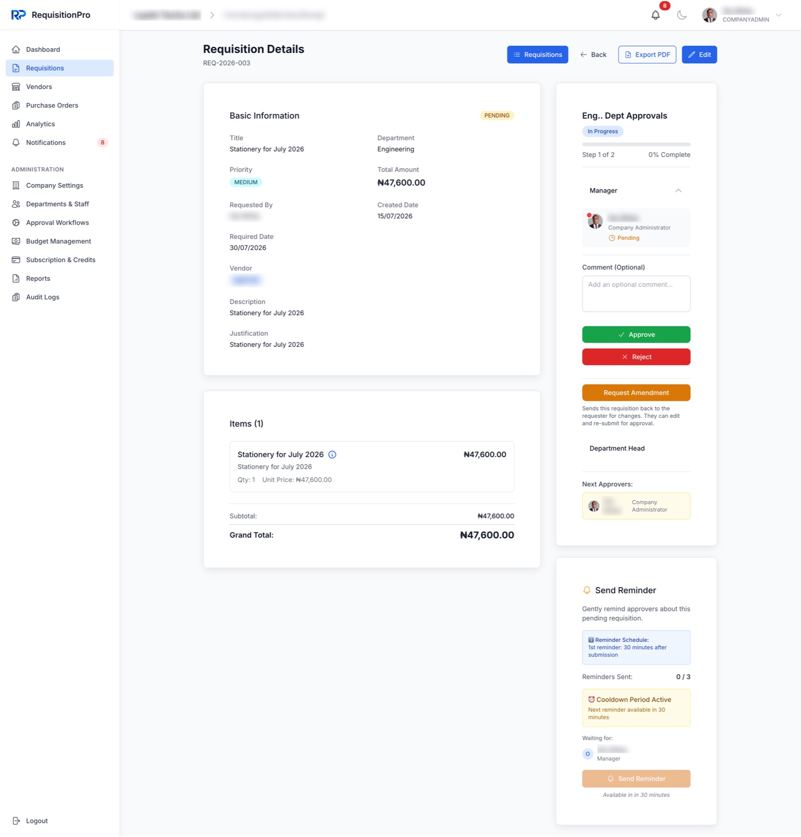This screenshot has height=837, width=801.
Task: Expand the Department Head step
Action: (636, 448)
